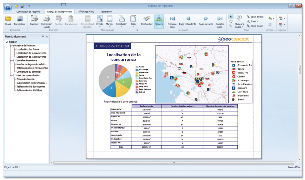Collapse 3. Isoler des zones d'action node
This screenshot has height=180, width=305.
[11, 76]
